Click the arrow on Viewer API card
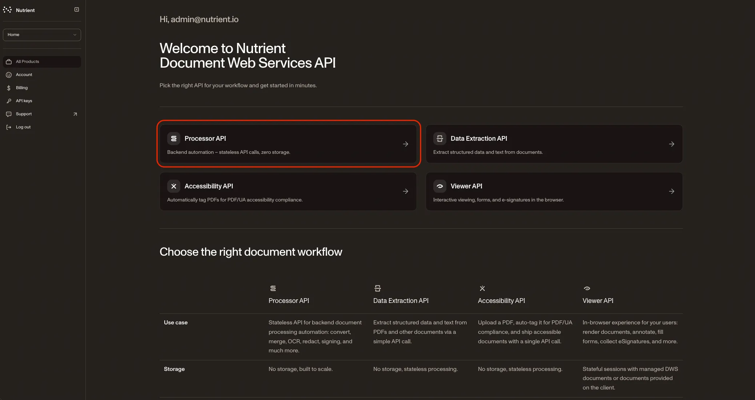Screen dimensions: 755x400 (x=672, y=191)
